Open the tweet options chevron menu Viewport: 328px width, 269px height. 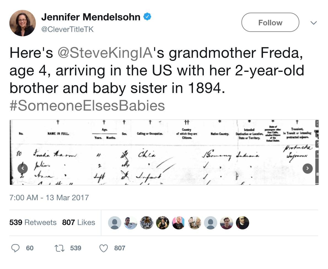314,23
